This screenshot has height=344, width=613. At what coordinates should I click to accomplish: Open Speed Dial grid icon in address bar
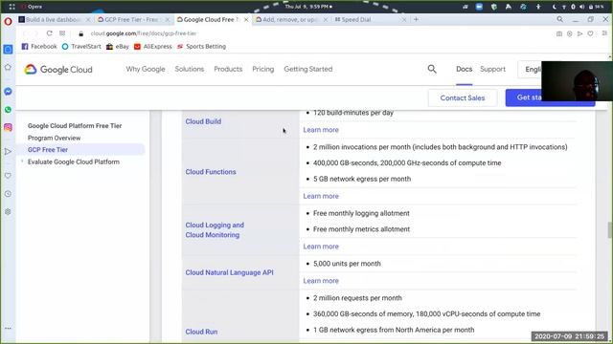click(62, 33)
